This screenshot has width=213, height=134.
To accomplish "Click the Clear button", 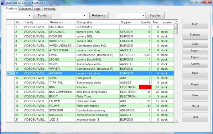I will [x=195, y=44].
